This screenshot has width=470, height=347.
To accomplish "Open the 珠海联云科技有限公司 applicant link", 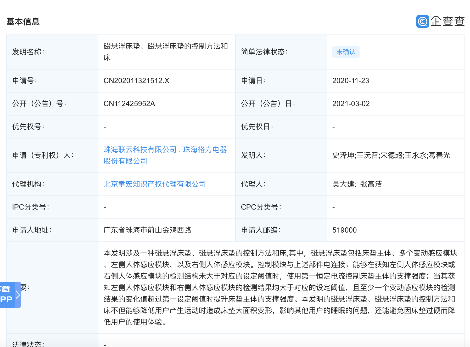I will [x=140, y=149].
